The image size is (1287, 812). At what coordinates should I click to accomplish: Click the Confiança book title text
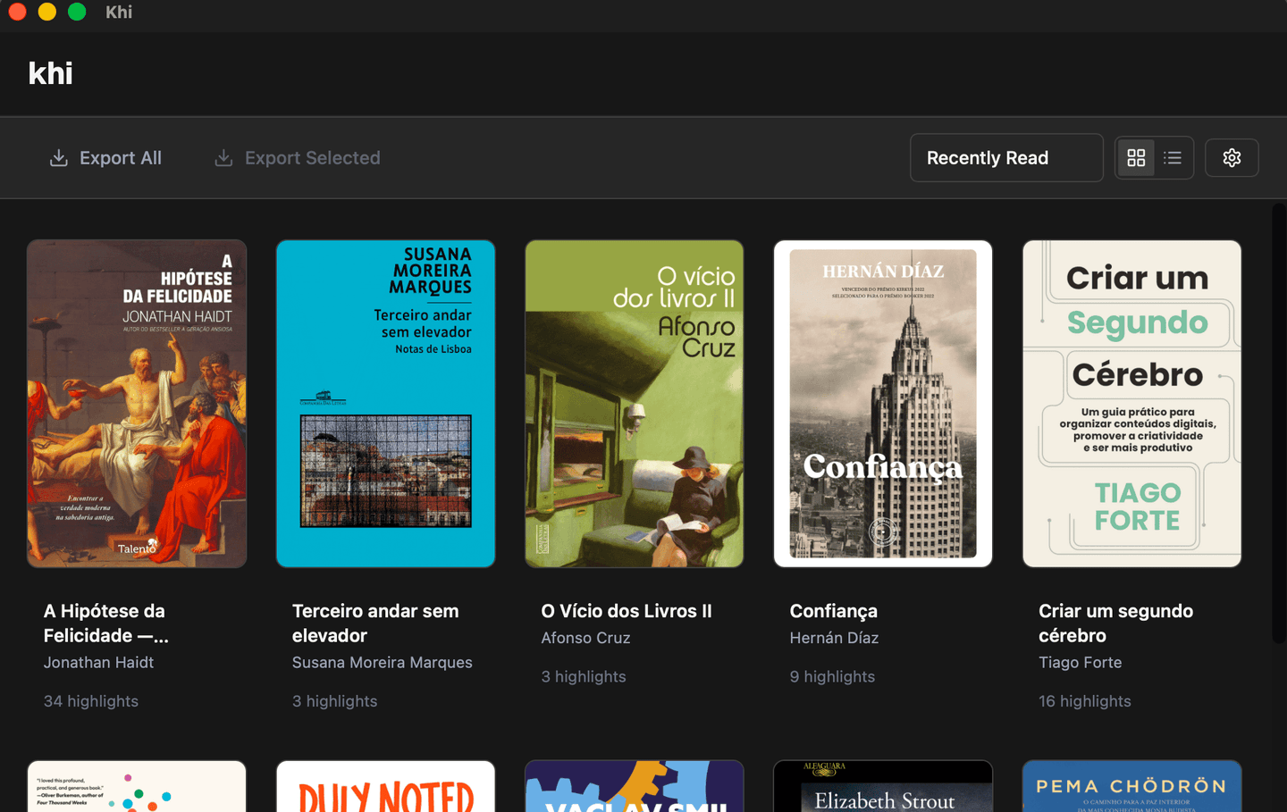pos(834,611)
